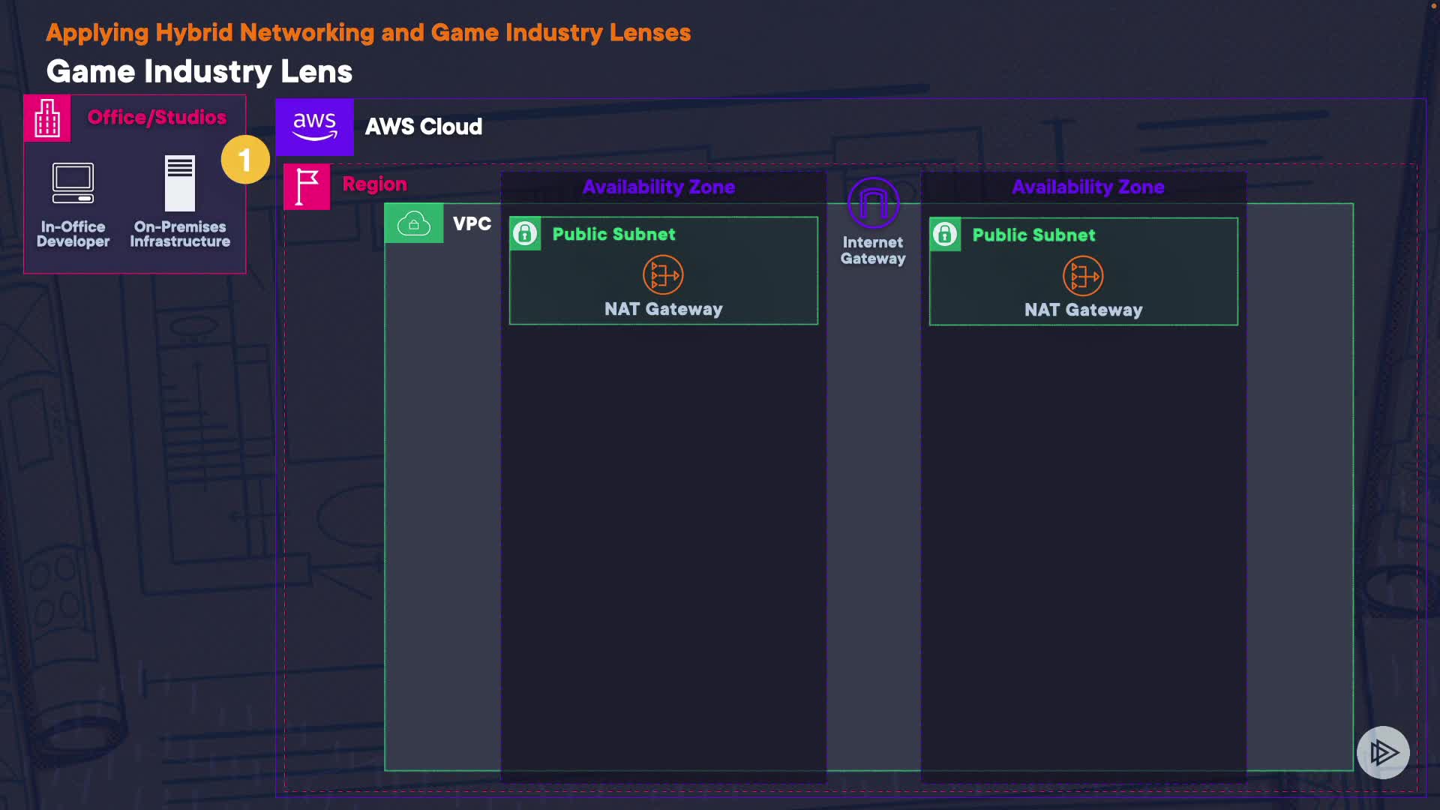Click the AWS Cloud label

pos(423,127)
